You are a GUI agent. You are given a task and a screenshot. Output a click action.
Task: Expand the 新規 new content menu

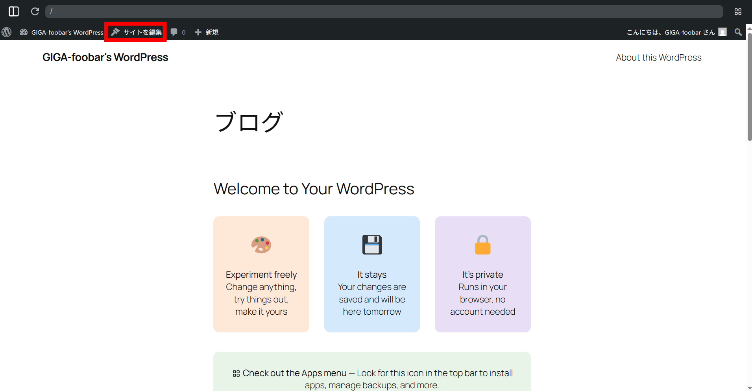tap(207, 32)
